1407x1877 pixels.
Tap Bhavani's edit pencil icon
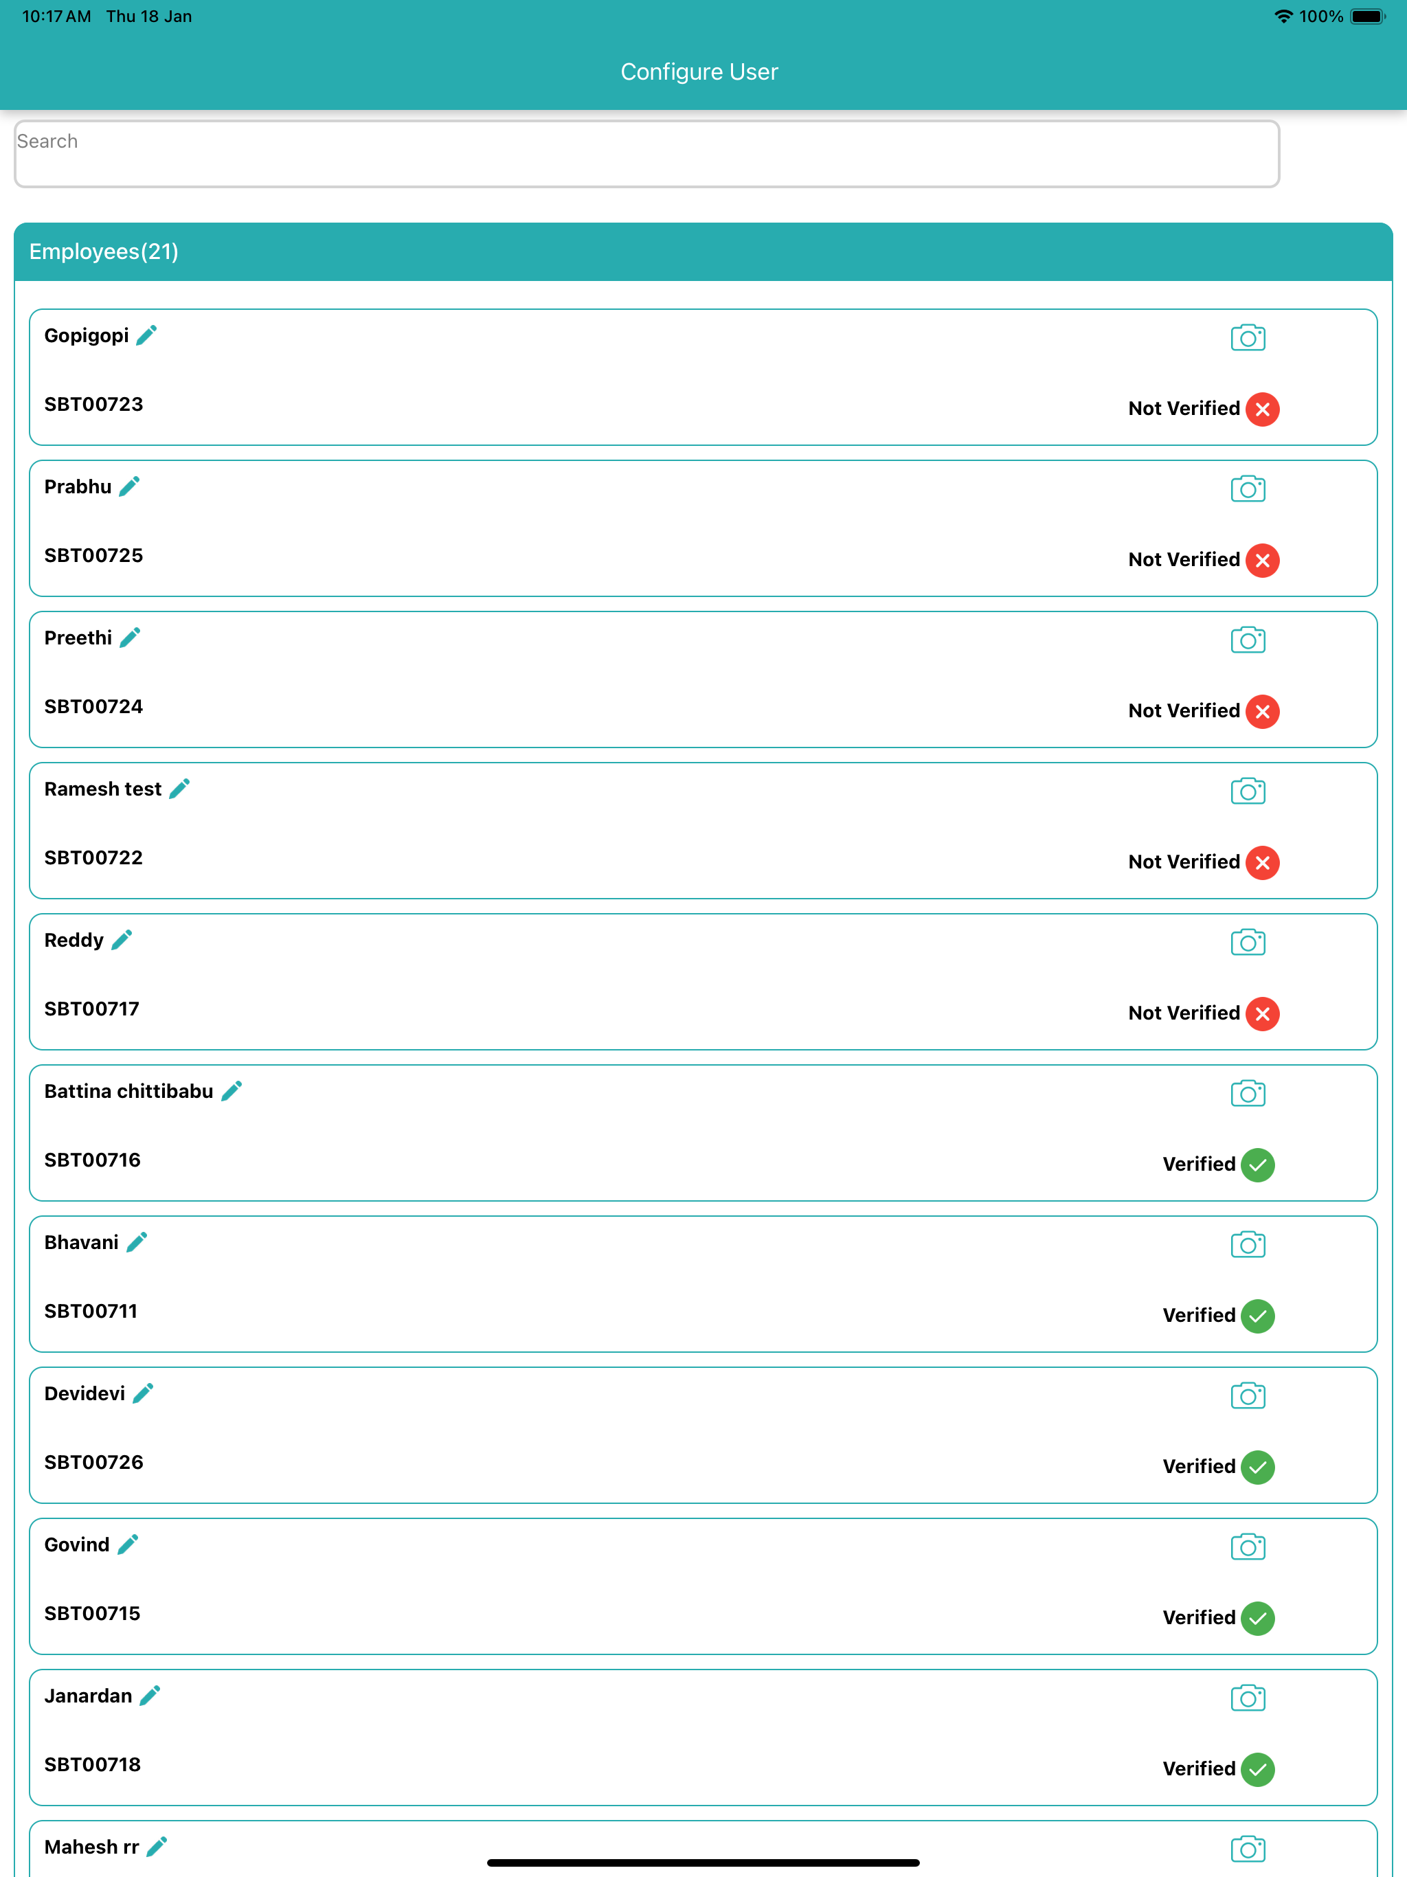[137, 1241]
